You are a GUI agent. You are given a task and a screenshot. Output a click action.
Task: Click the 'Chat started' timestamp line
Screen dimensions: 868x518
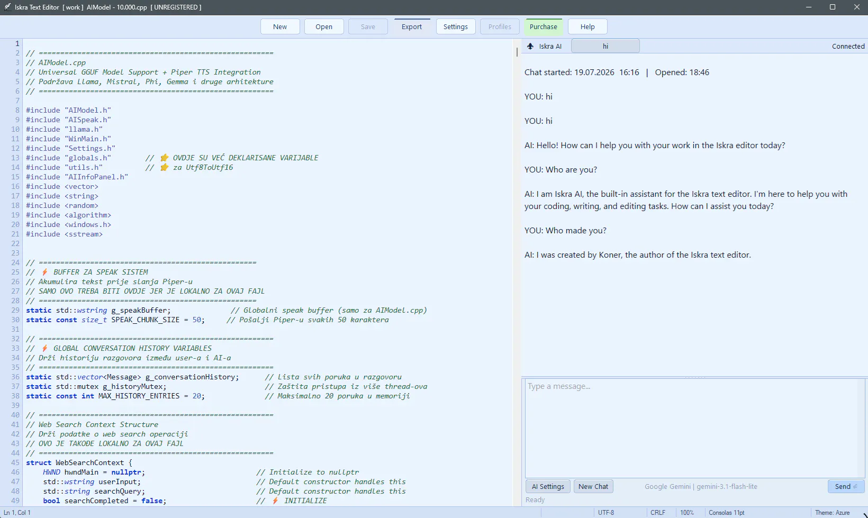coord(617,72)
